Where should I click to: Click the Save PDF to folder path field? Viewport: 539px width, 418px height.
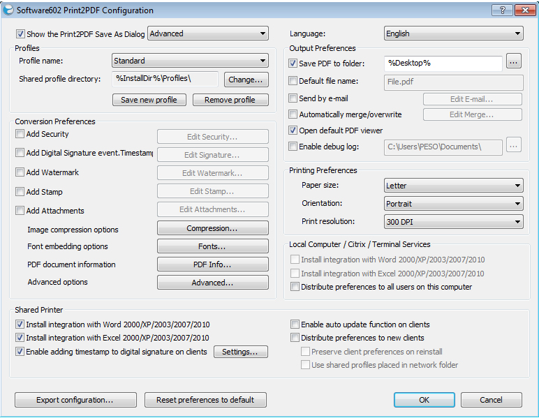pyautogui.click(x=443, y=63)
